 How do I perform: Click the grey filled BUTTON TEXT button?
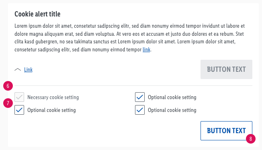coord(226,69)
